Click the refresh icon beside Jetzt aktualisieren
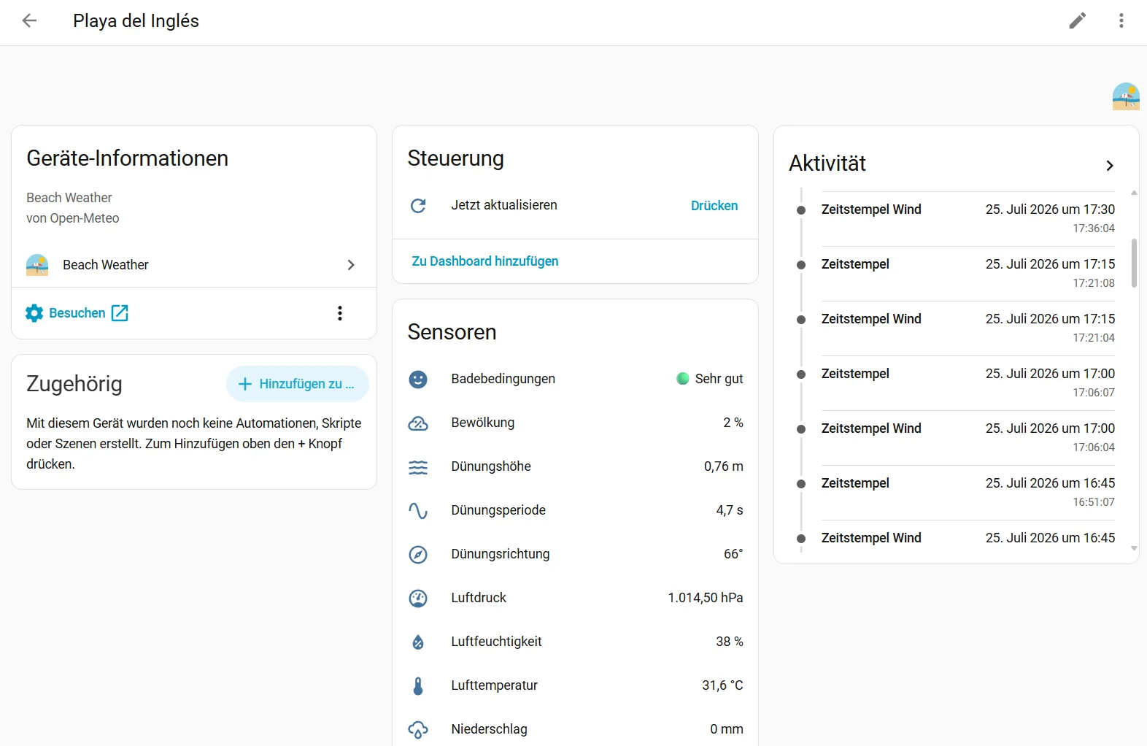This screenshot has height=746, width=1147. pos(418,206)
